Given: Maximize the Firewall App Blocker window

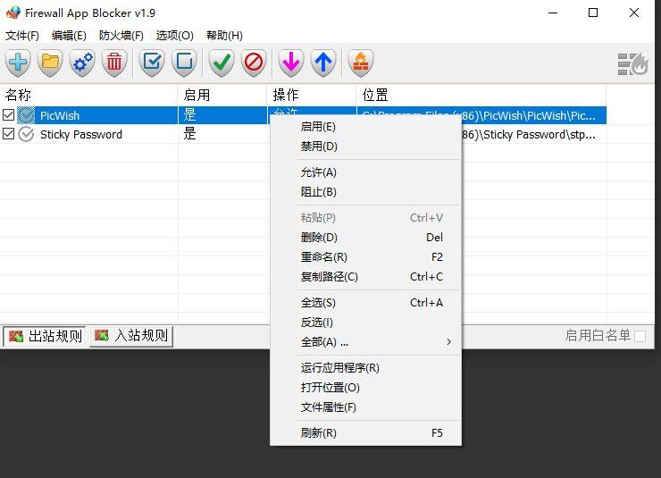Looking at the screenshot, I should 593,13.
